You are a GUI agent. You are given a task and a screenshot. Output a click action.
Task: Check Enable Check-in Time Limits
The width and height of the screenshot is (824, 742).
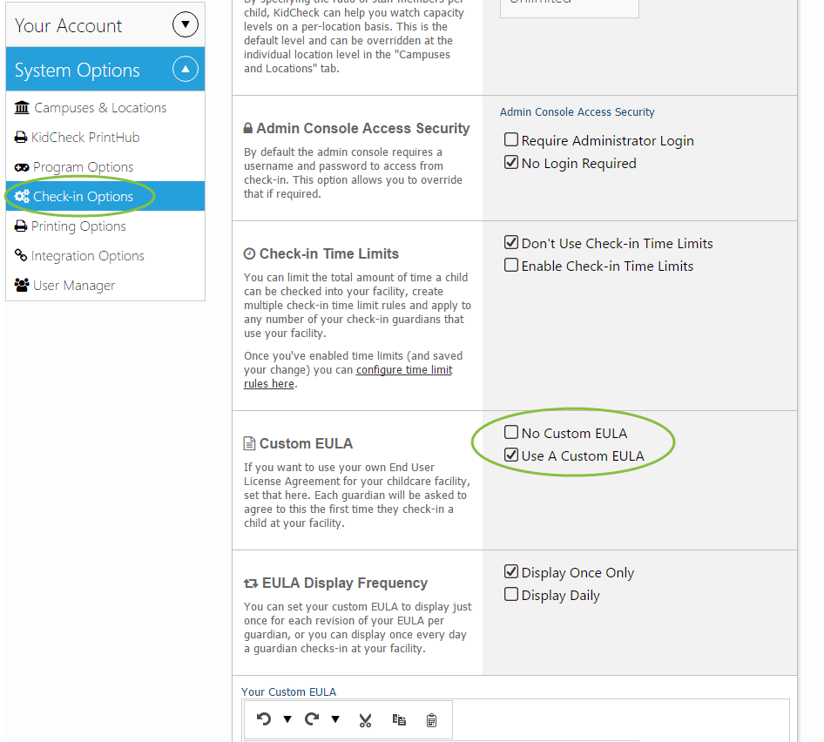pyautogui.click(x=510, y=265)
